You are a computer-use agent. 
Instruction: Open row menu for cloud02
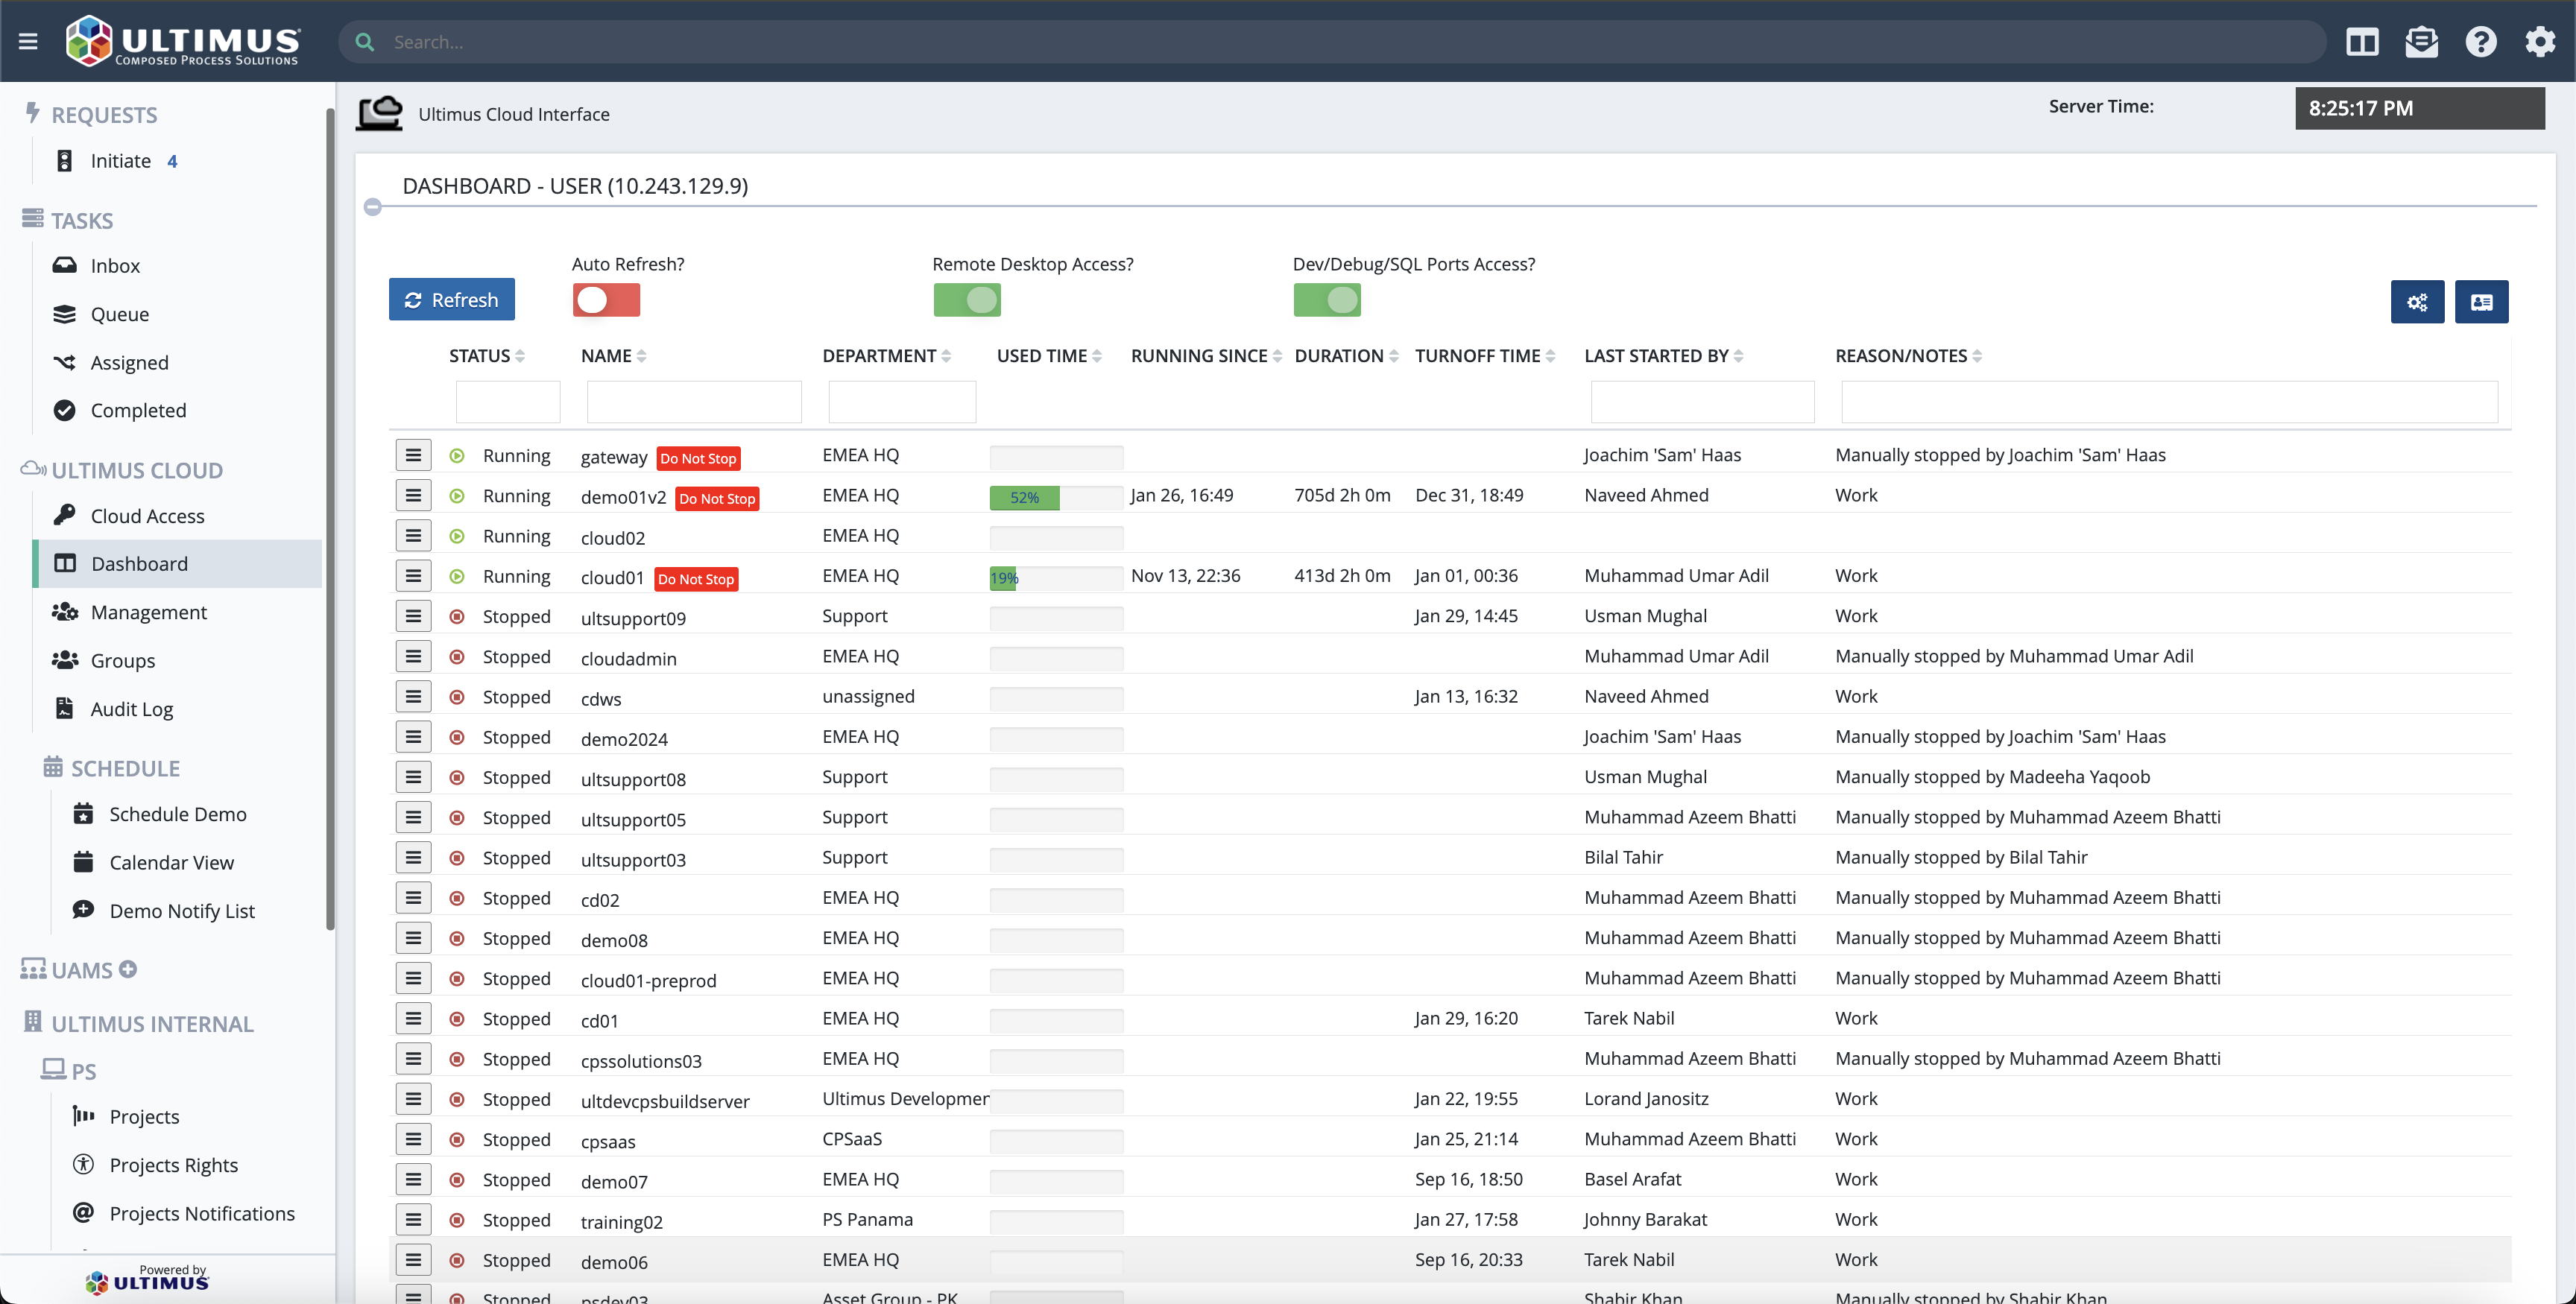[413, 535]
